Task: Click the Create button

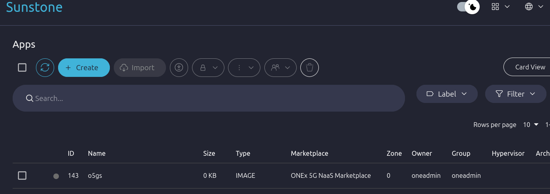Action: coord(84,67)
